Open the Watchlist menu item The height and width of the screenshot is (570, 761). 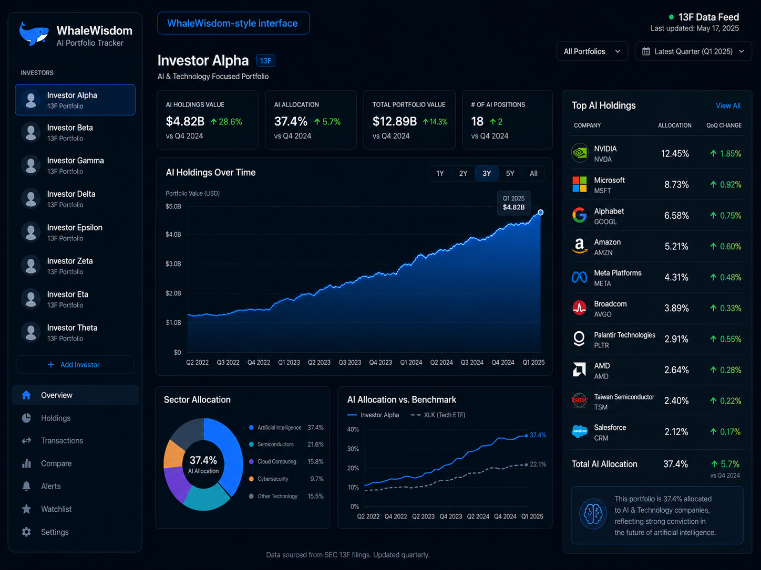[x=76, y=509]
